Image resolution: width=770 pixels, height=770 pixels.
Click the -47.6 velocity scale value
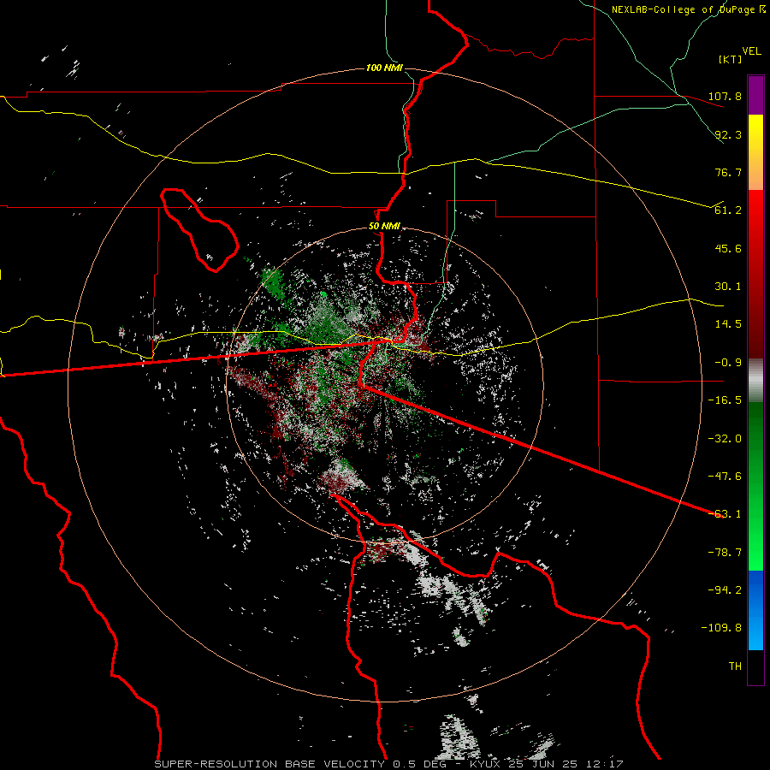point(725,477)
